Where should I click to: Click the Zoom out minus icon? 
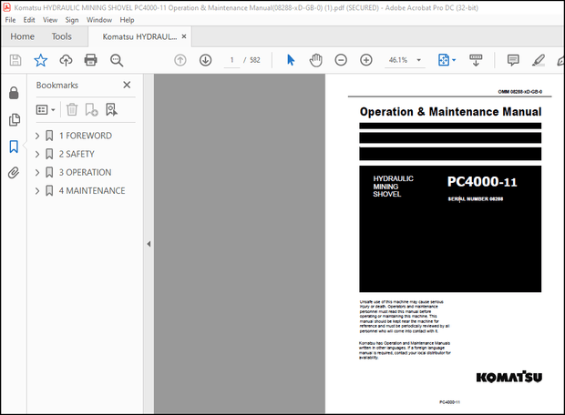point(341,60)
